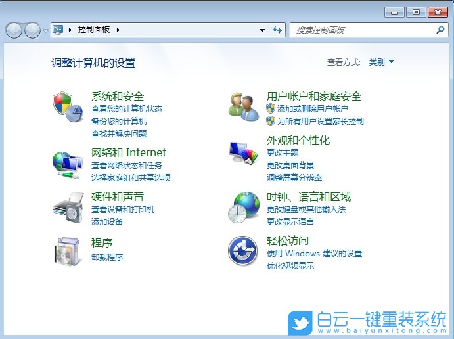This screenshot has width=454, height=339.
Task: Open 硬件和声音 category heading
Action: click(x=118, y=196)
